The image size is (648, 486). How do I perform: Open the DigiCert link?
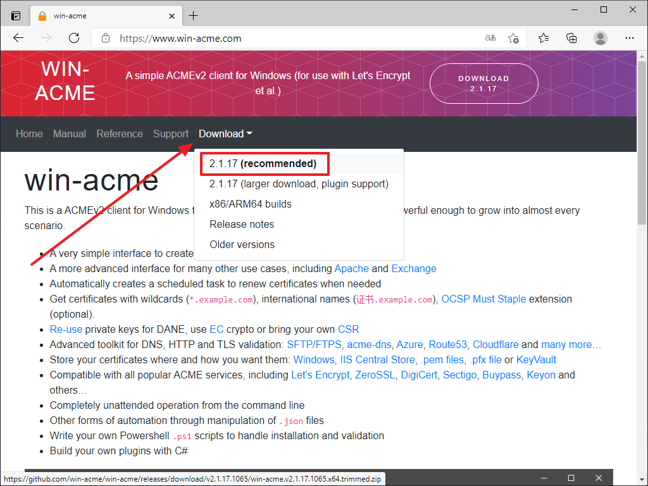coord(419,375)
